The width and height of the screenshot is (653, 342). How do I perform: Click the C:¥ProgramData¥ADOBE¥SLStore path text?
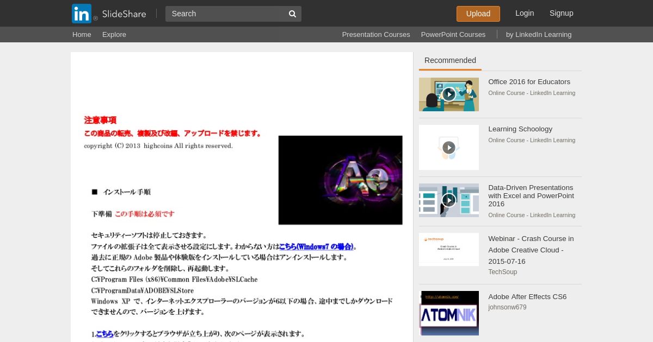[x=142, y=290]
